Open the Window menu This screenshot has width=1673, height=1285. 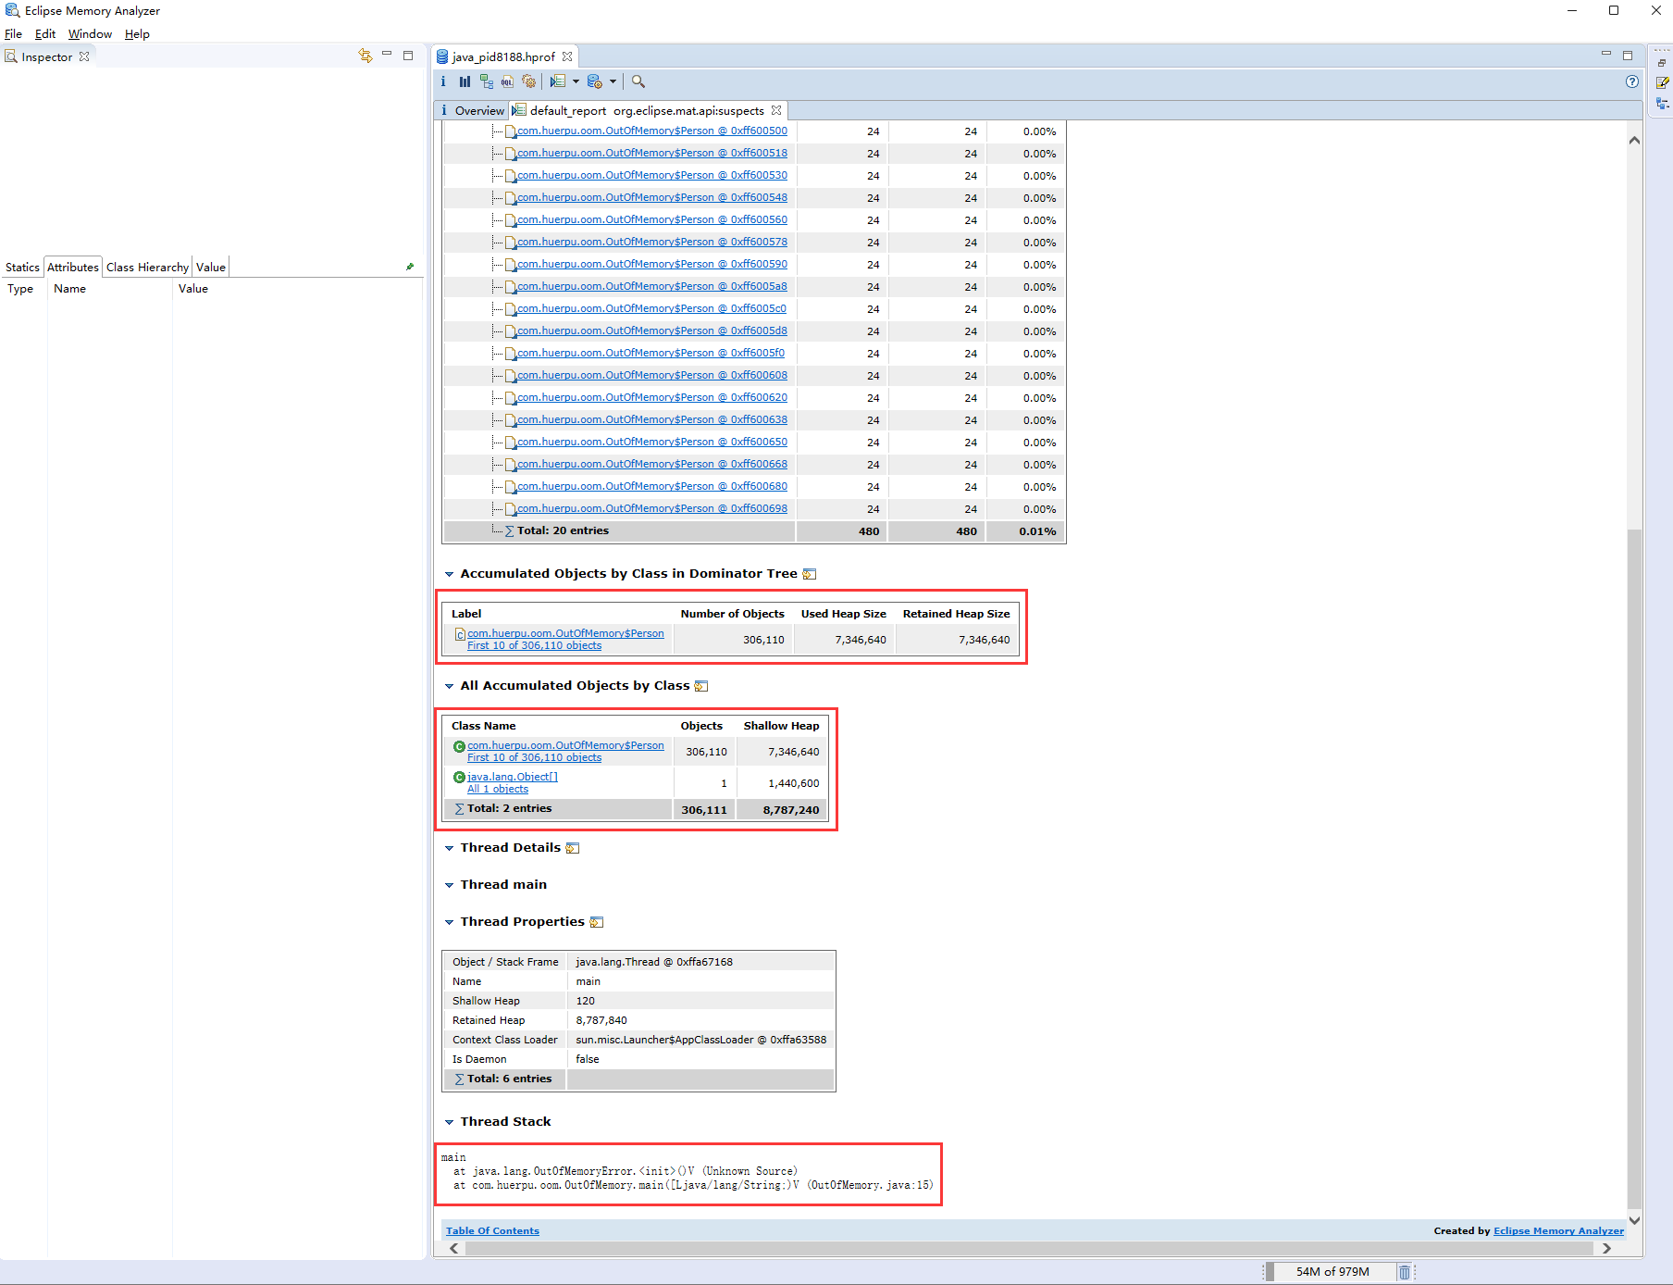(x=90, y=34)
